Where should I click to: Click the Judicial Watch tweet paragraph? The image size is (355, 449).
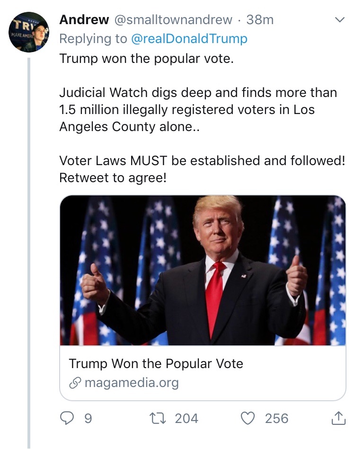tap(198, 109)
